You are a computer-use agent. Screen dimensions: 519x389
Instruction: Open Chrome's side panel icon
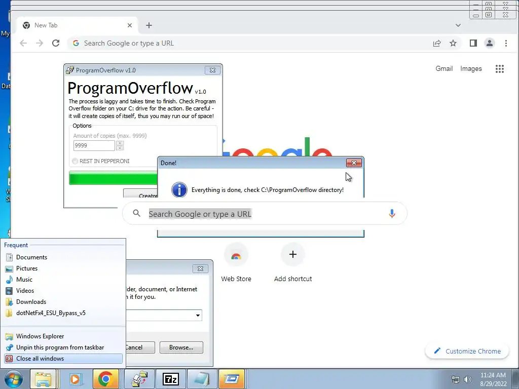[x=473, y=43]
